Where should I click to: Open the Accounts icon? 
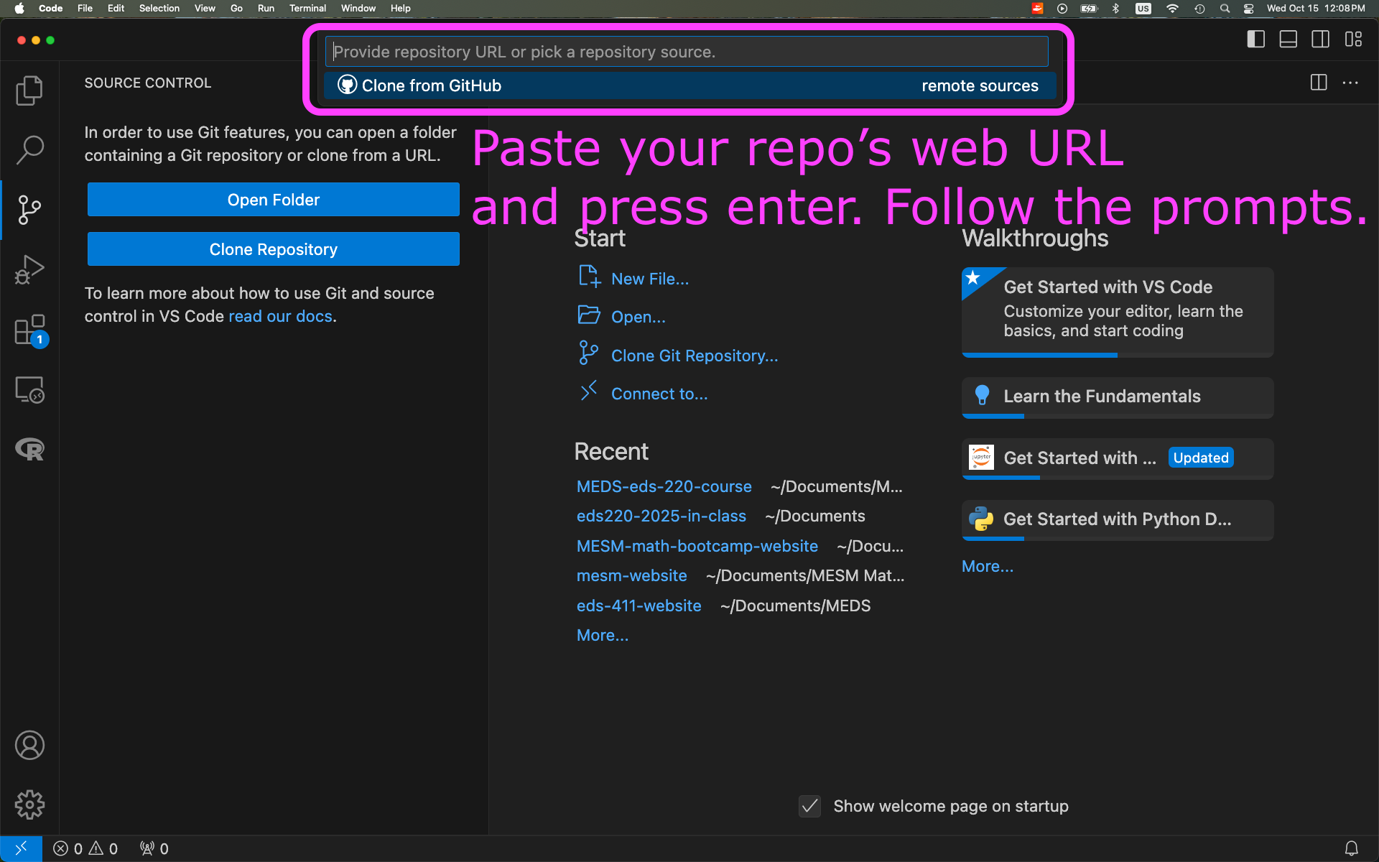pos(29,745)
